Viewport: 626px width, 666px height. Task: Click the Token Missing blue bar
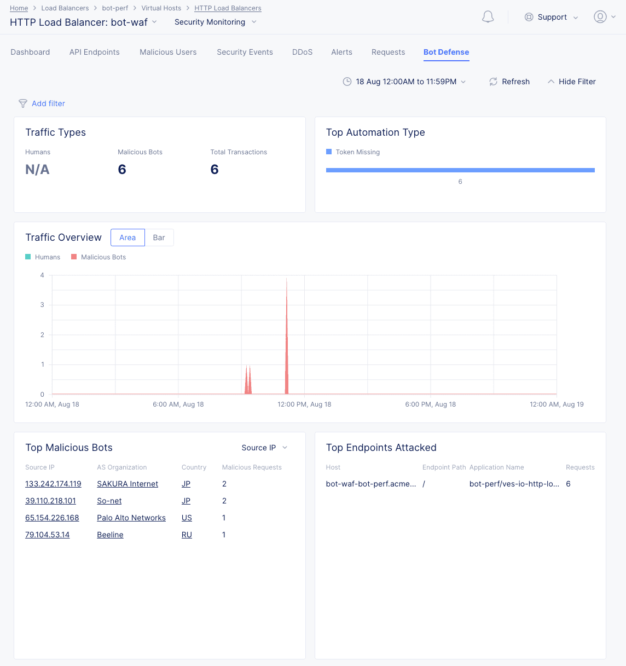460,170
